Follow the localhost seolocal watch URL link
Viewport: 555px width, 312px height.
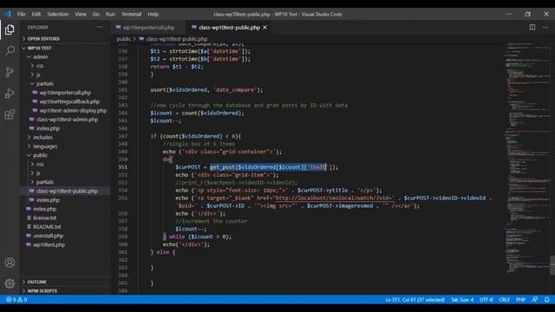335,198
